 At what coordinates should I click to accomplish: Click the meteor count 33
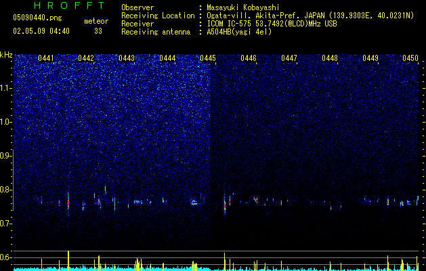98,31
